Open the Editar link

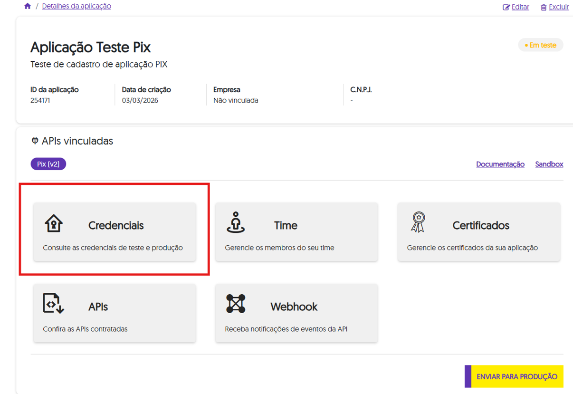tap(520, 7)
